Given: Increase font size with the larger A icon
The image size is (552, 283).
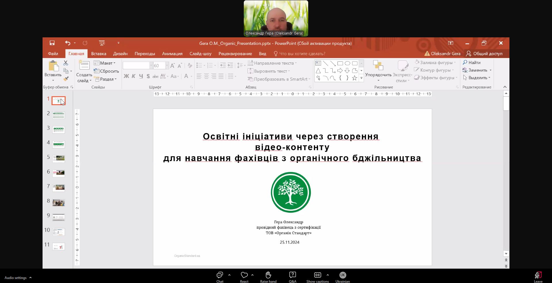Looking at the screenshot, I should (172, 66).
